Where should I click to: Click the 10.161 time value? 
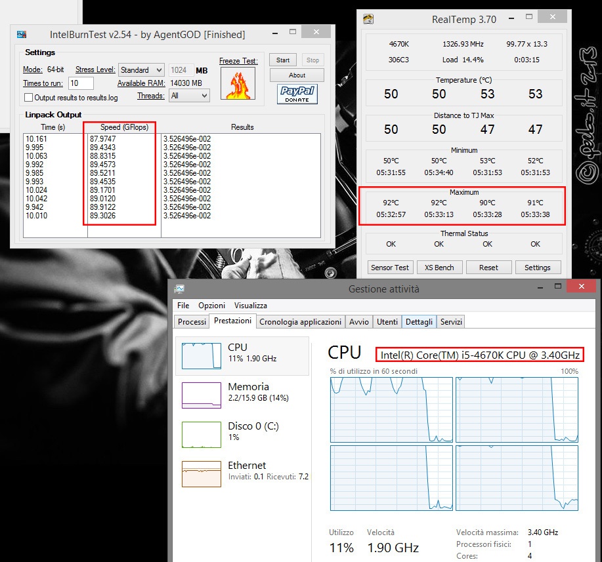click(37, 139)
